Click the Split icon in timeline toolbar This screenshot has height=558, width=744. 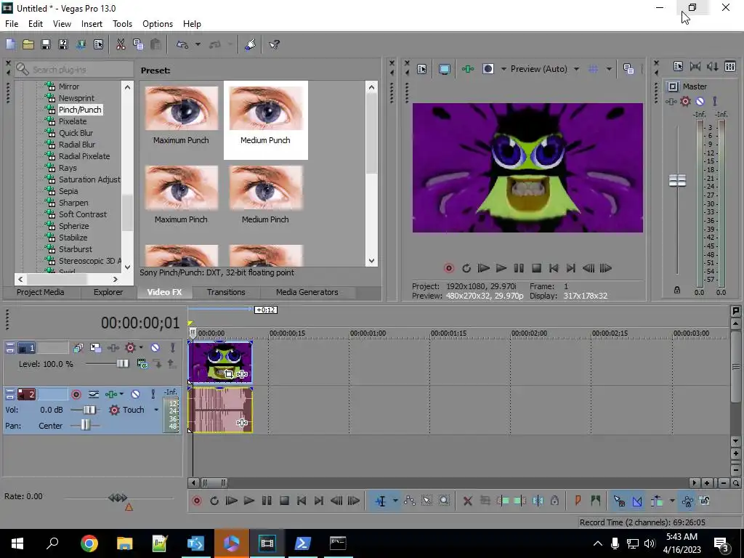pyautogui.click(x=538, y=501)
